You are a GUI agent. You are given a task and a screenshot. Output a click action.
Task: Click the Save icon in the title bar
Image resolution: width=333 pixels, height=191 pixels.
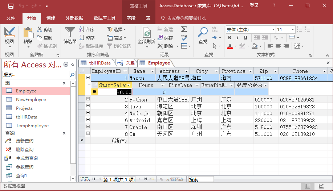click(x=11, y=6)
